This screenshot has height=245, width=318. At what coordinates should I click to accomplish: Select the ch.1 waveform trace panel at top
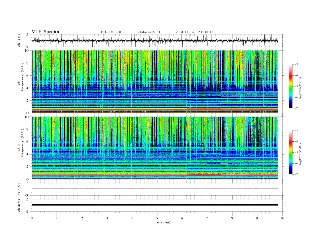[x=158, y=40]
